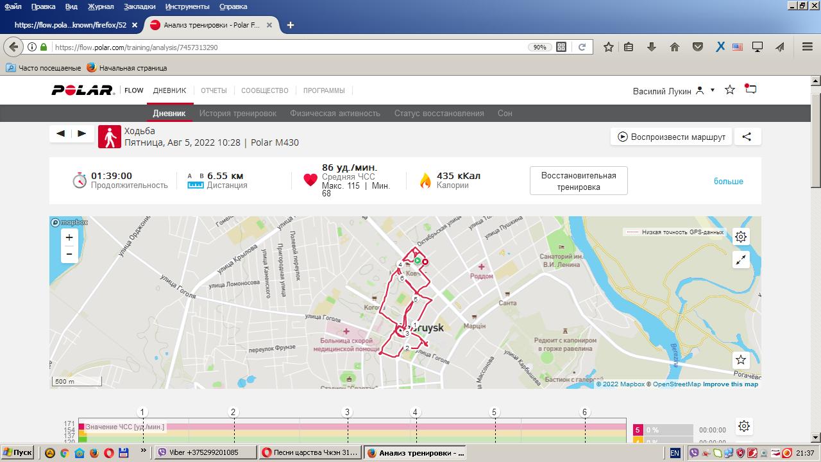
Task: Zoom in on the map
Action: coord(69,237)
